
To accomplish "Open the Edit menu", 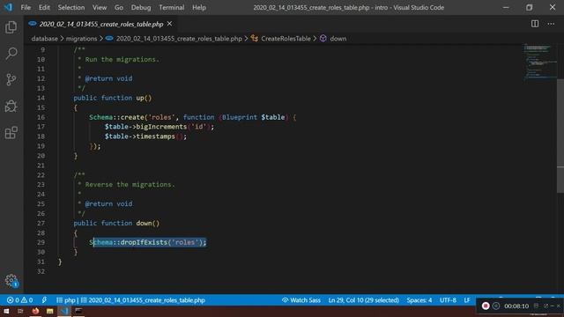I will tap(44, 7).
